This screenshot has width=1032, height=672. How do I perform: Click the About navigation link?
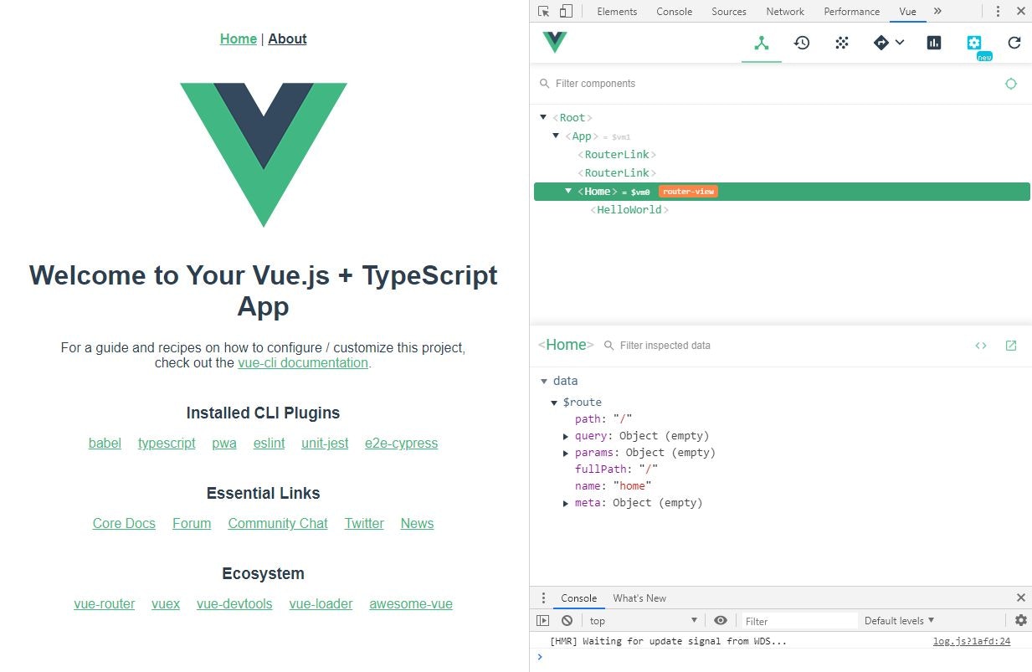[287, 38]
